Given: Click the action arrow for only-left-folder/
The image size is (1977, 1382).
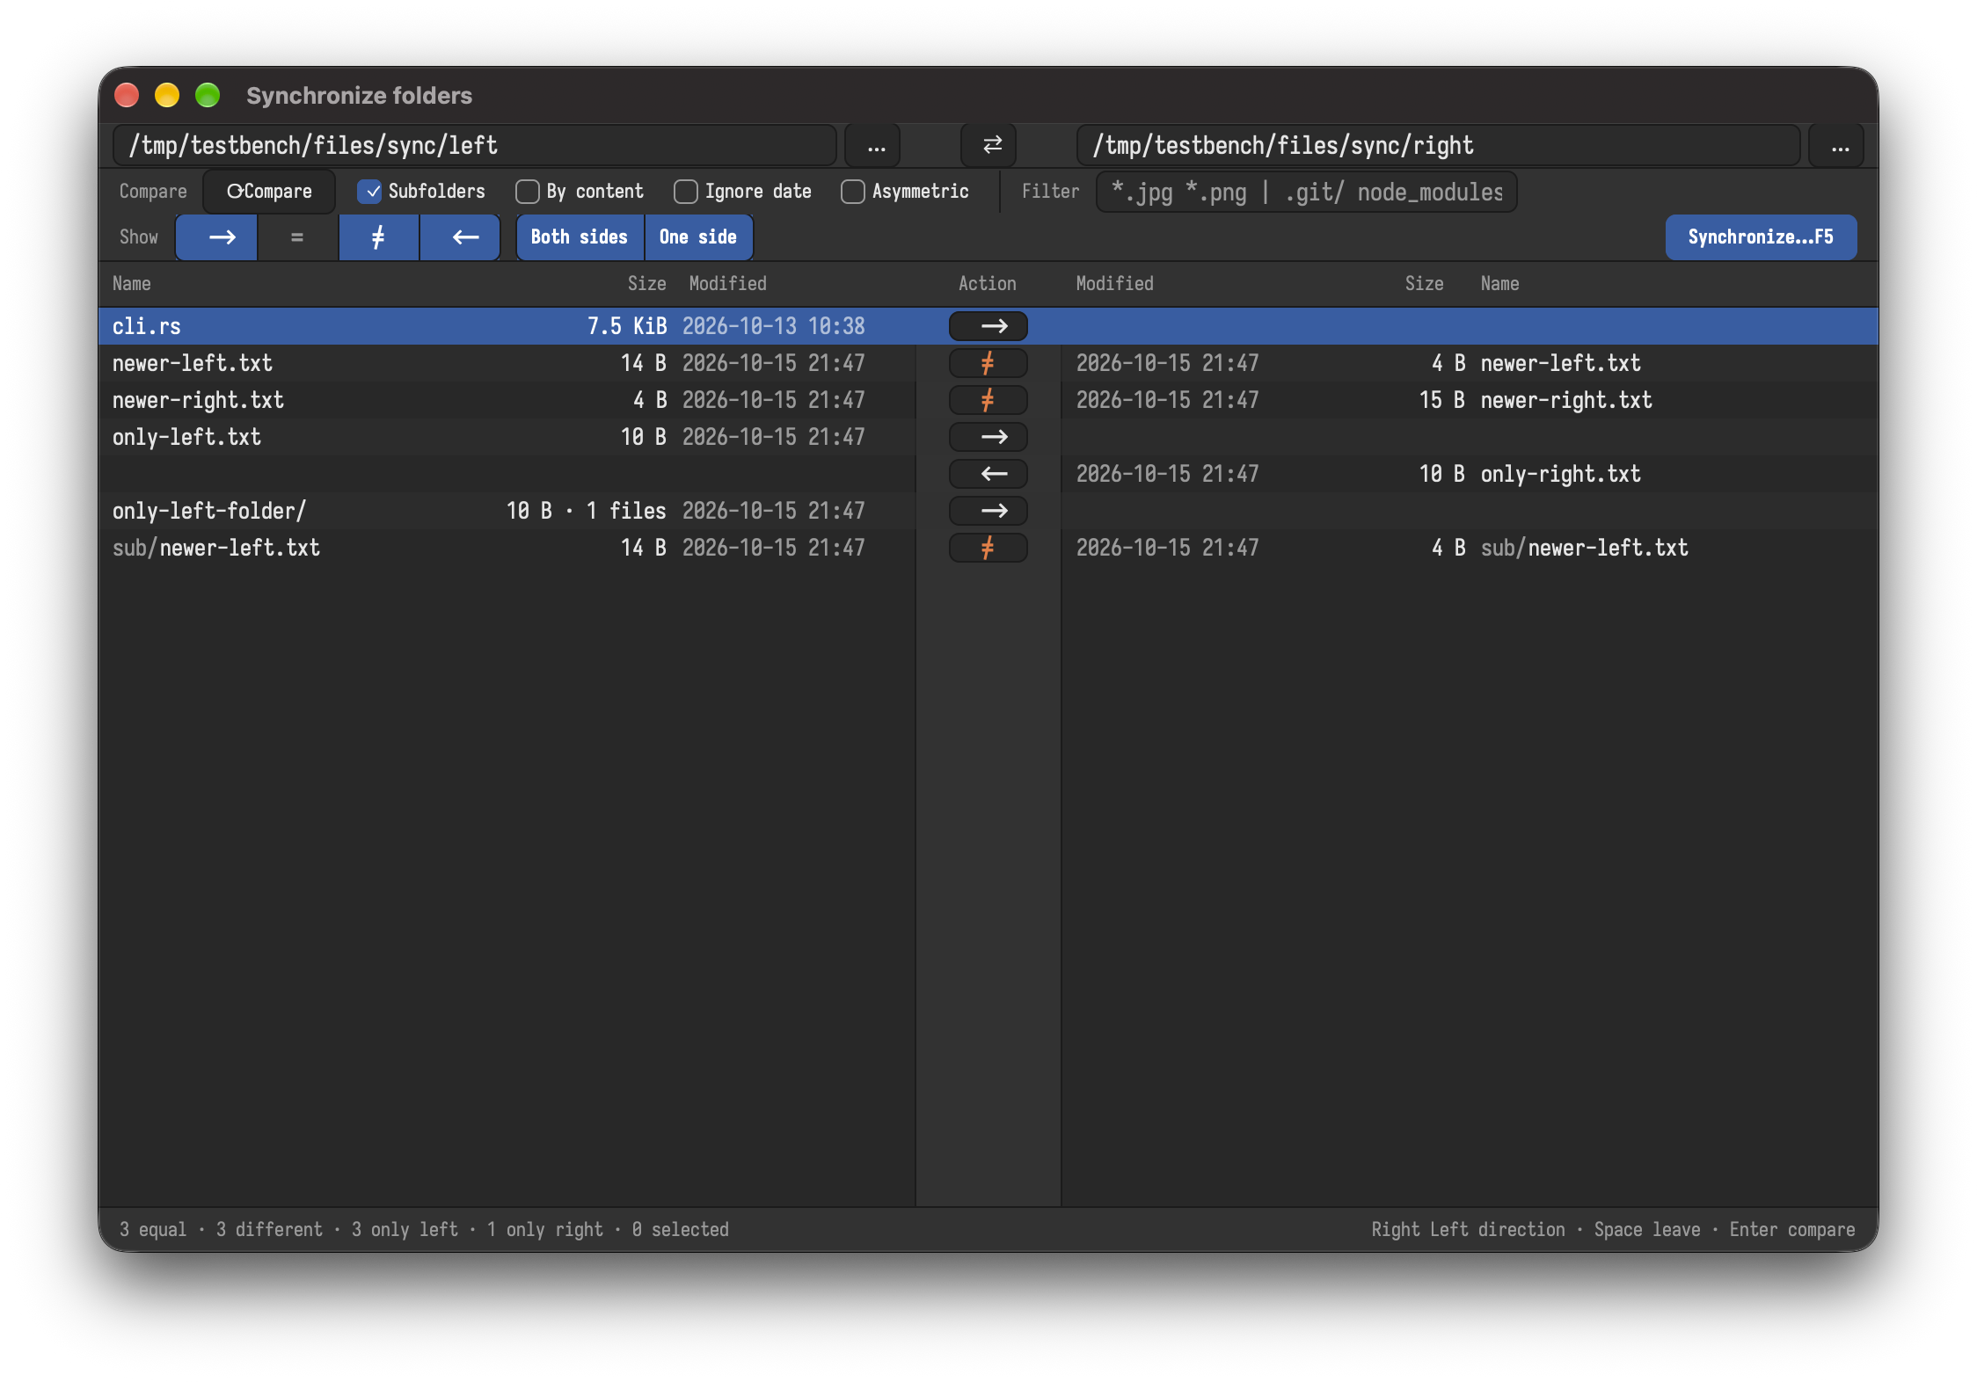Looking at the screenshot, I should (x=988, y=511).
